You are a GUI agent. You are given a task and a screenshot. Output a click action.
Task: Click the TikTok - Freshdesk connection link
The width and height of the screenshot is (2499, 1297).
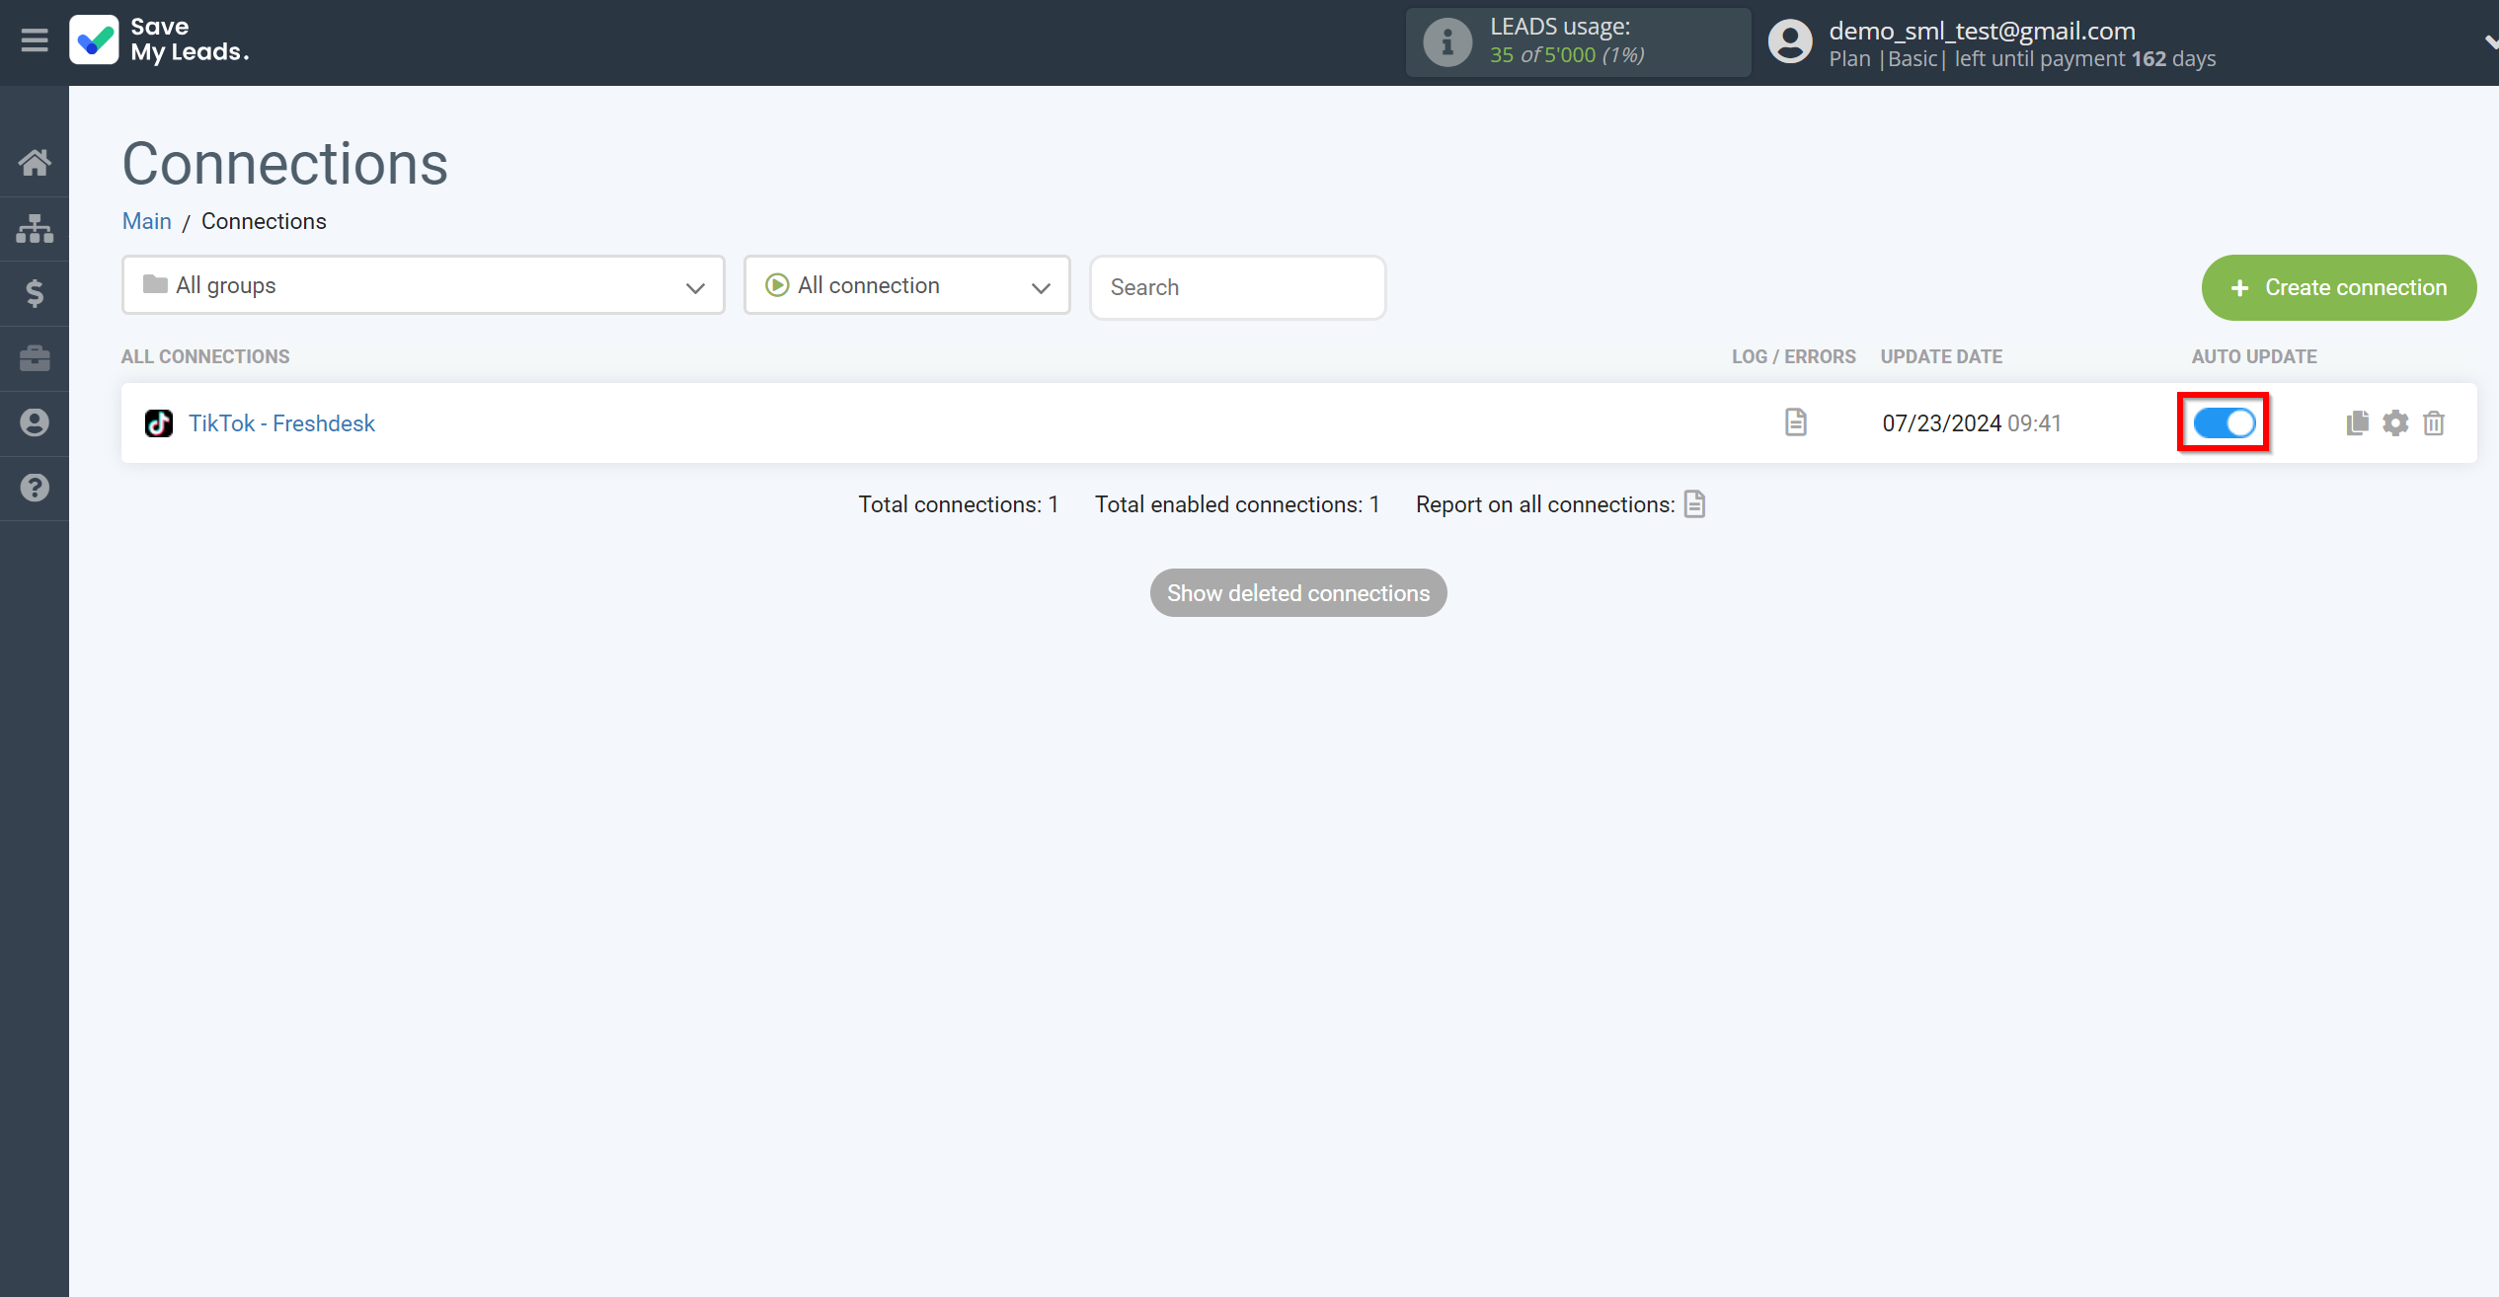point(281,423)
